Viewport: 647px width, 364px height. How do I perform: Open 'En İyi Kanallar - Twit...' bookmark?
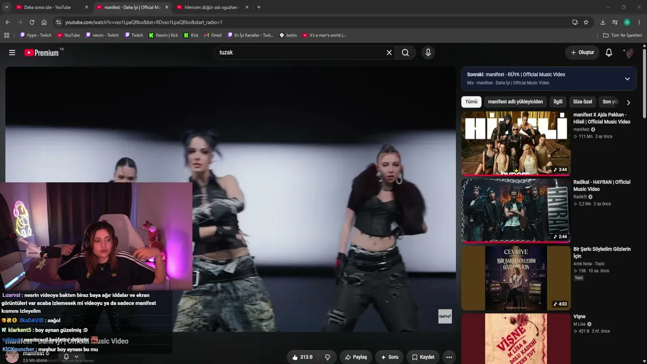[250, 35]
